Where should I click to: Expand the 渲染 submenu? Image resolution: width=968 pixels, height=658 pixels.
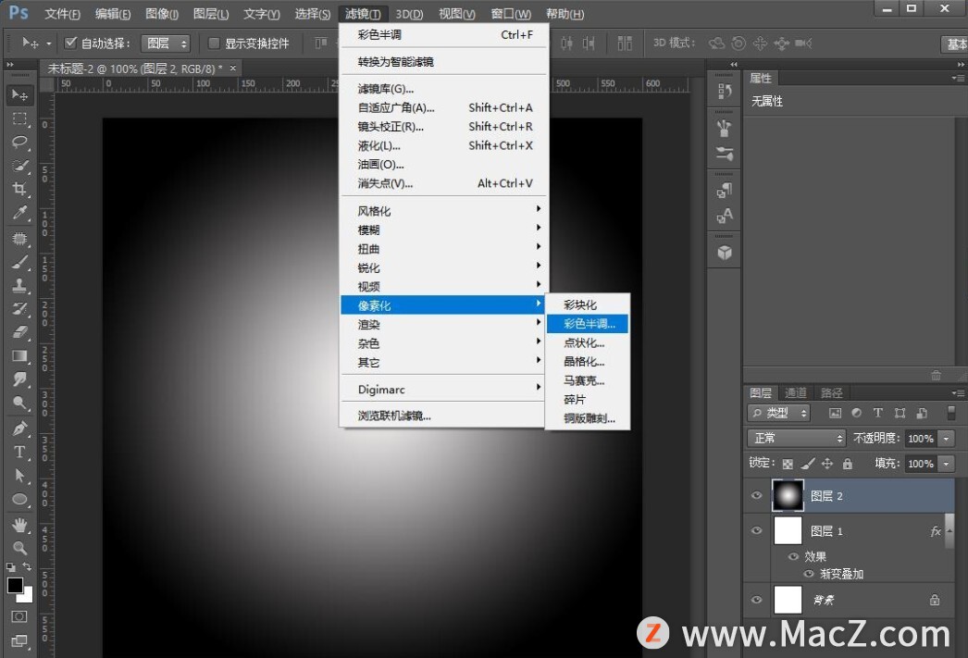[442, 325]
